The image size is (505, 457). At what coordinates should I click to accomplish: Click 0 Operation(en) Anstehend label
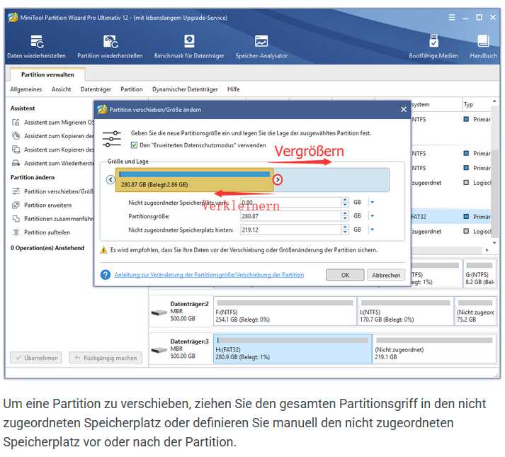pos(47,248)
